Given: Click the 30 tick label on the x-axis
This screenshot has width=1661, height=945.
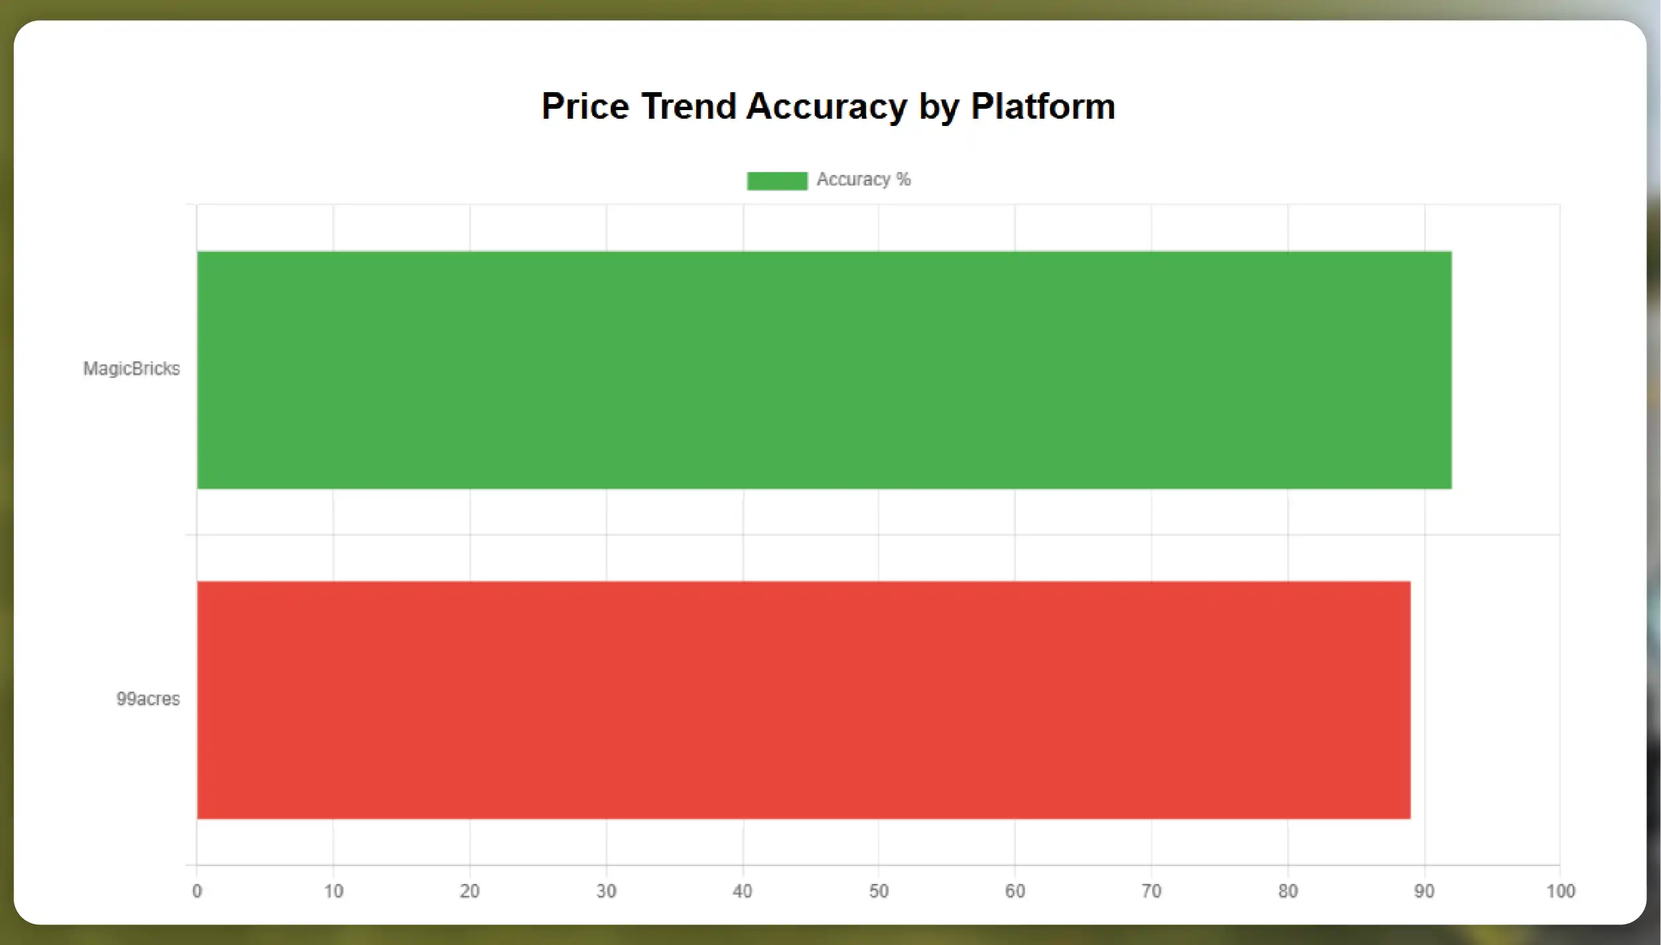Looking at the screenshot, I should pos(606,891).
